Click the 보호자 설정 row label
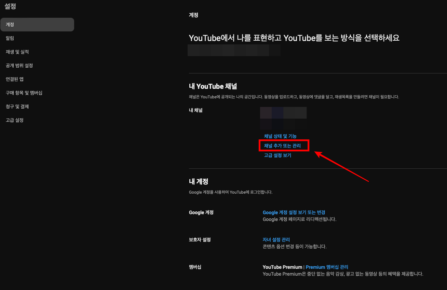 click(200, 240)
